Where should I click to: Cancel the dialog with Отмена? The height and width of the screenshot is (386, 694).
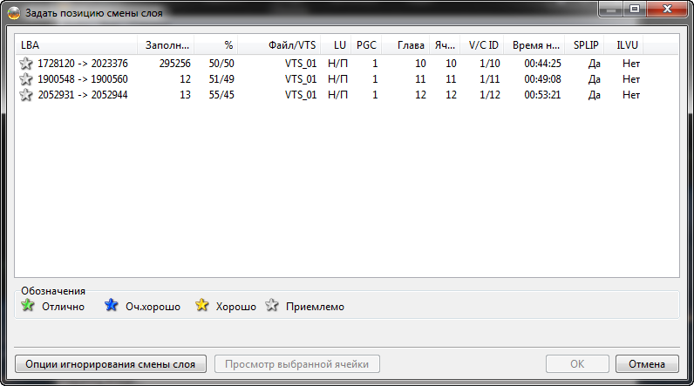point(647,364)
